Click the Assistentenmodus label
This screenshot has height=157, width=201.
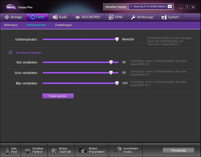point(131,150)
